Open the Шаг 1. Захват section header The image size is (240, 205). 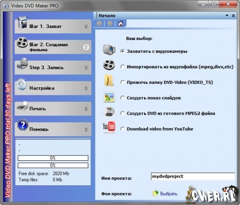tap(53, 26)
